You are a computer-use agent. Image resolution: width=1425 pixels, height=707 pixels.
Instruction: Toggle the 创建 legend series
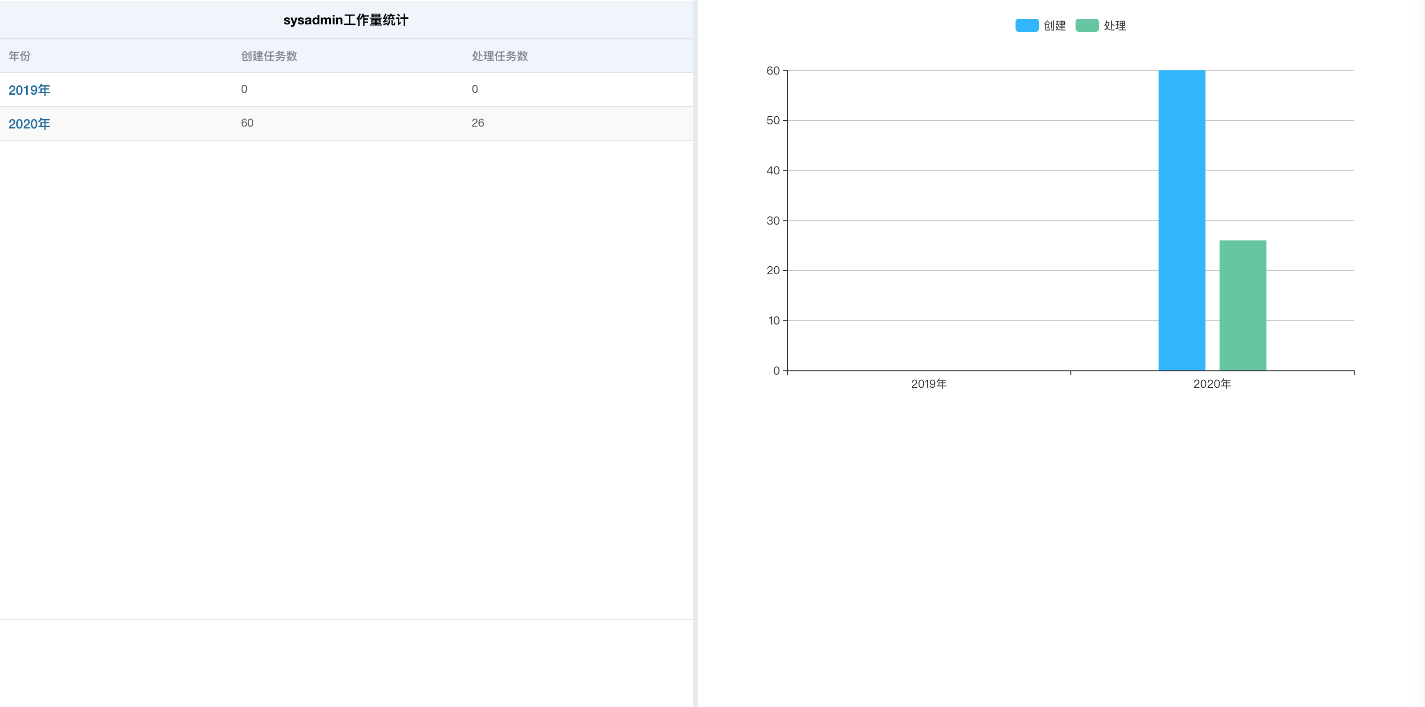1040,25
